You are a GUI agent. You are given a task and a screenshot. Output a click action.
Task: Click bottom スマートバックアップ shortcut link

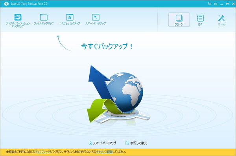(102, 143)
